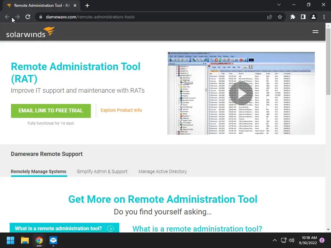This screenshot has width=331, height=248.
Task: Click the address bar URL
Action: 90,17
